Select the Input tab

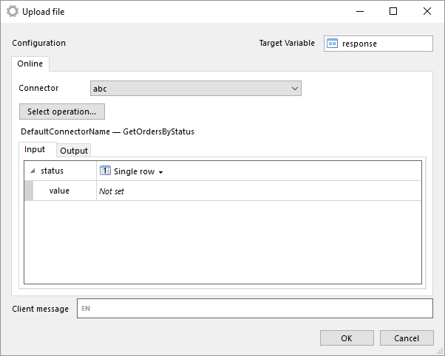[35, 149]
